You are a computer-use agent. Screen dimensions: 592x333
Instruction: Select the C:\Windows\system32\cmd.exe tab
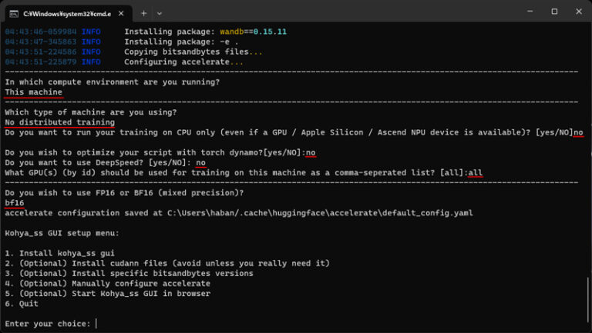[x=66, y=12]
